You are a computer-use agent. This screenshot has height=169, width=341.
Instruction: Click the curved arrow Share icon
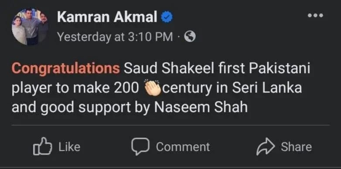click(266, 147)
